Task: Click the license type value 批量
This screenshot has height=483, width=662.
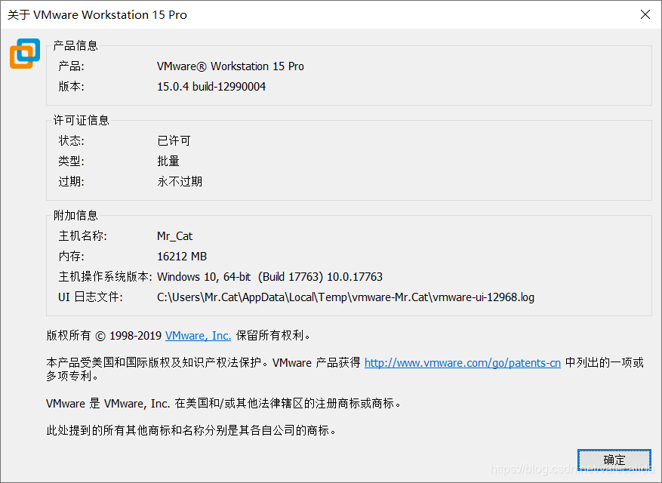Action: pyautogui.click(x=168, y=161)
